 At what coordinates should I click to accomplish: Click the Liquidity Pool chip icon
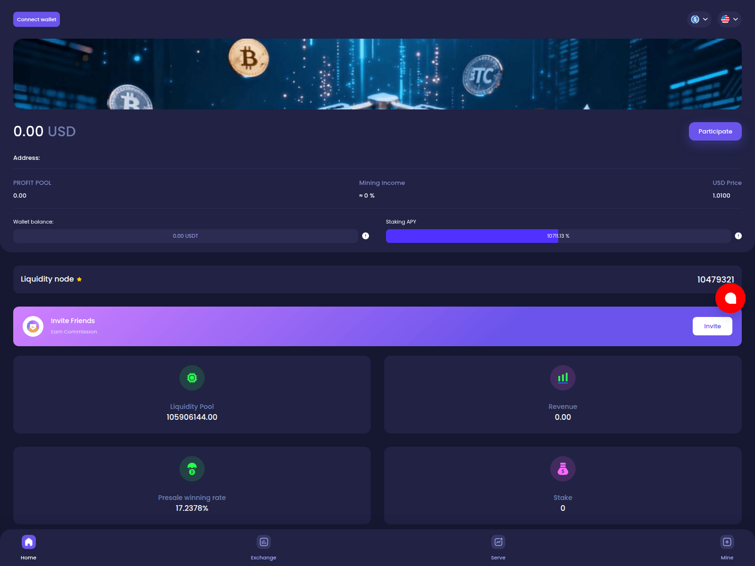(x=192, y=378)
